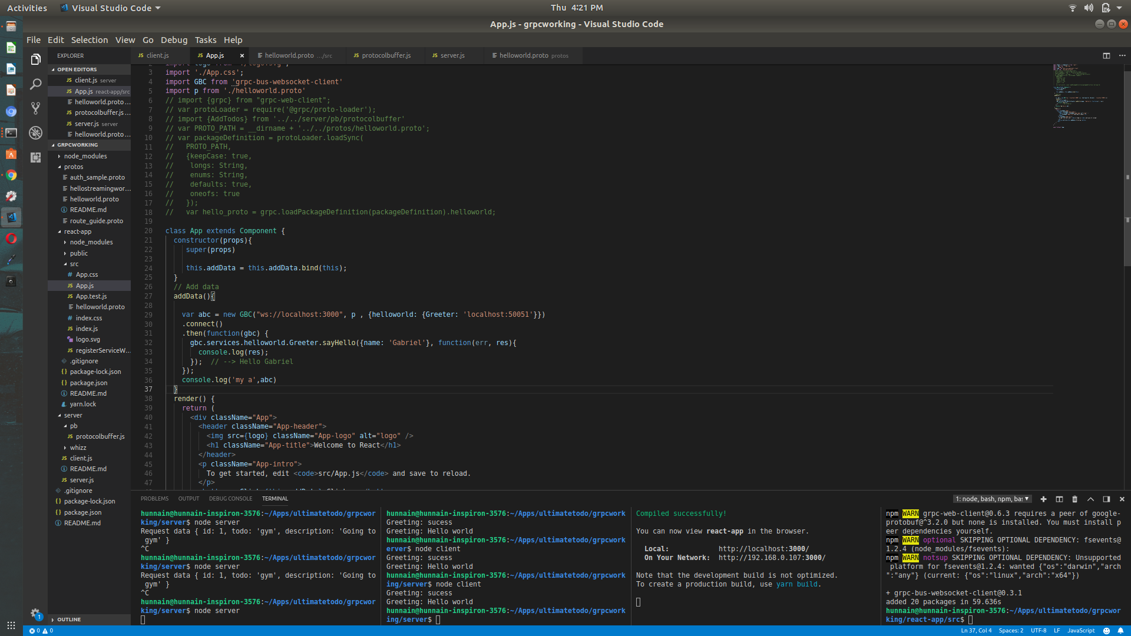The width and height of the screenshot is (1131, 636).
Task: Split the terminal pane
Action: [x=1059, y=499]
